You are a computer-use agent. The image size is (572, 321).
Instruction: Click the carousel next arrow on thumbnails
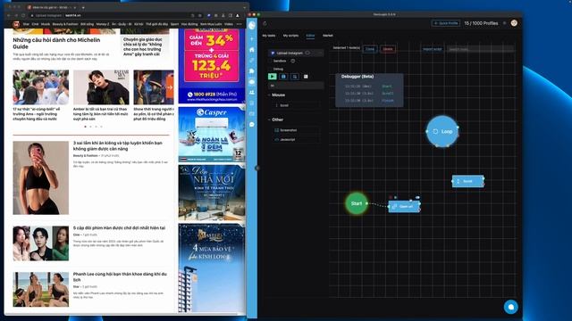tap(169, 87)
